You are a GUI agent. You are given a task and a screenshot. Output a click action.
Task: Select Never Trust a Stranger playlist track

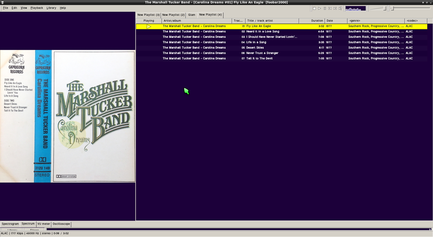click(x=281, y=53)
